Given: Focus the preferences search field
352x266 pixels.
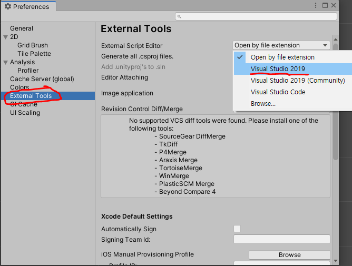Looking at the screenshot, I should pyautogui.click(x=256, y=16).
